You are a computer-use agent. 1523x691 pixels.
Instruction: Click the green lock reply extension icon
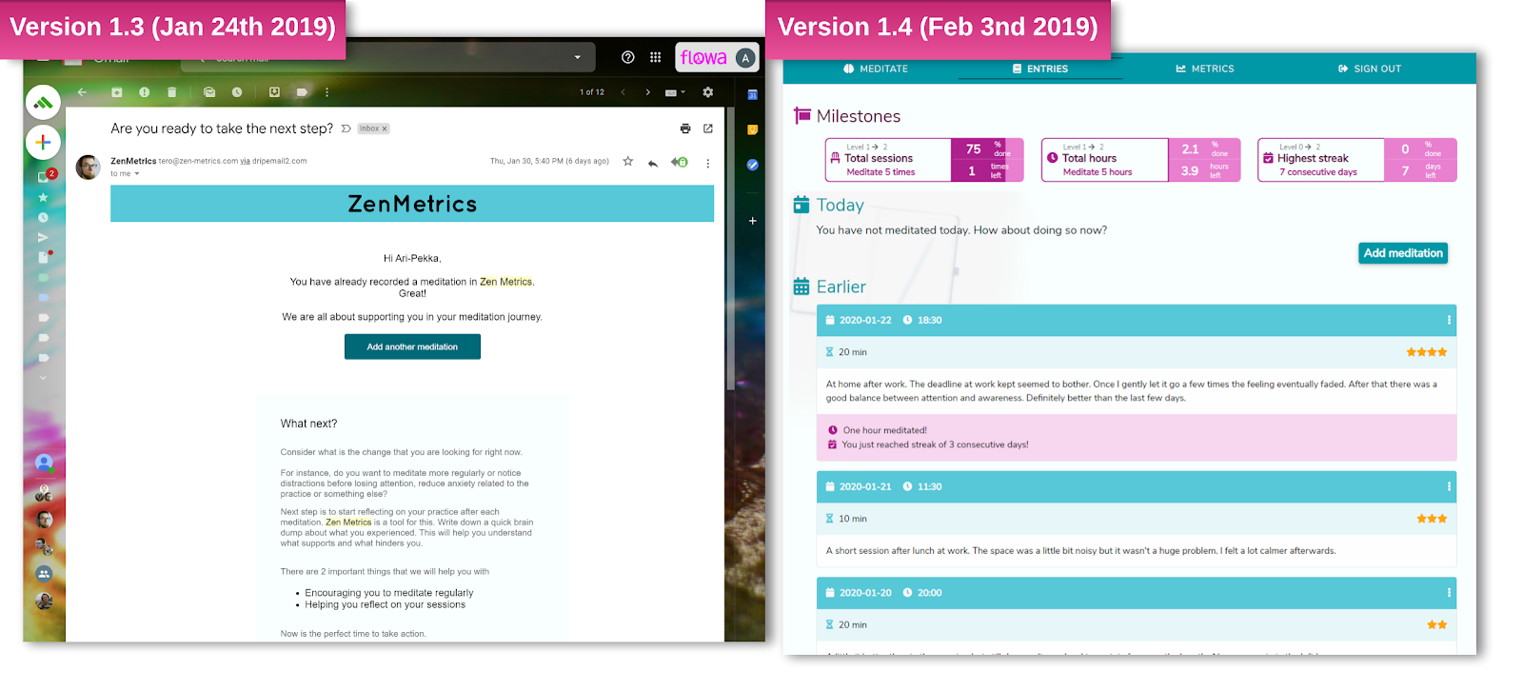tap(680, 162)
